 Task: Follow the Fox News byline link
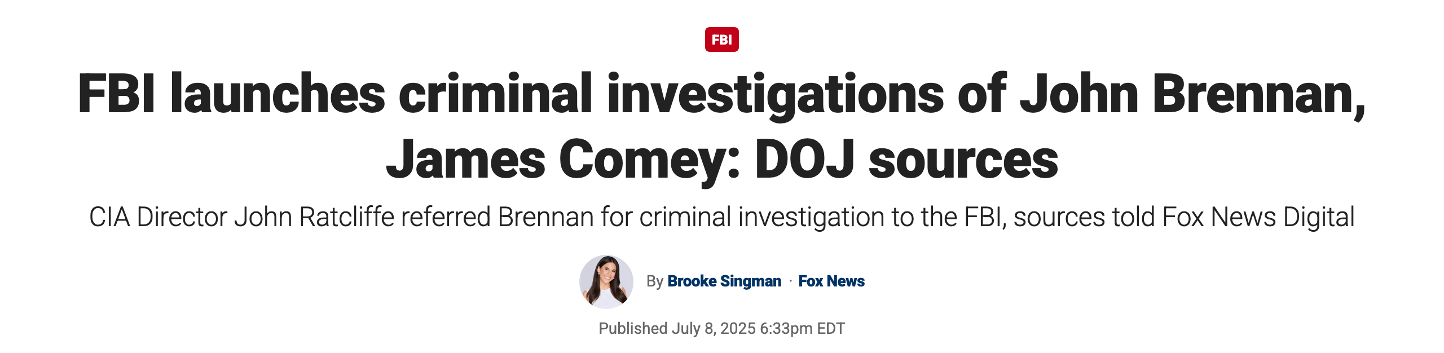(x=831, y=281)
